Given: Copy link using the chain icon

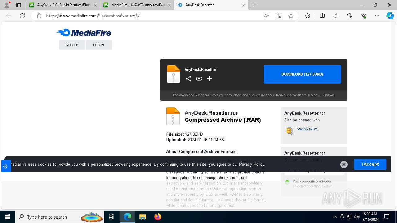Looking at the screenshot, I should (199, 79).
